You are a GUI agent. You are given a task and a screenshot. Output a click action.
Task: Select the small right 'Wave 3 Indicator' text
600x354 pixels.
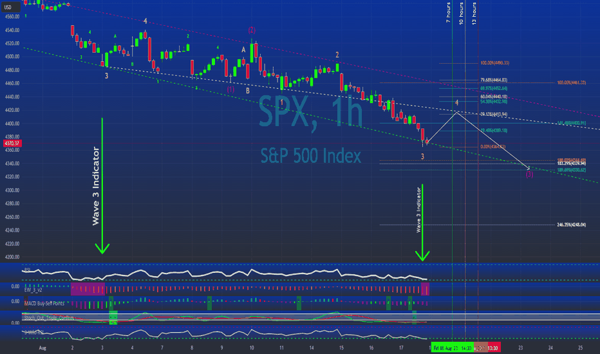click(418, 210)
